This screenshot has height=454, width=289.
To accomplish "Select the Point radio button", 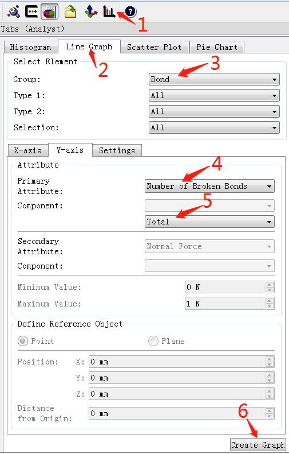I will point(23,341).
